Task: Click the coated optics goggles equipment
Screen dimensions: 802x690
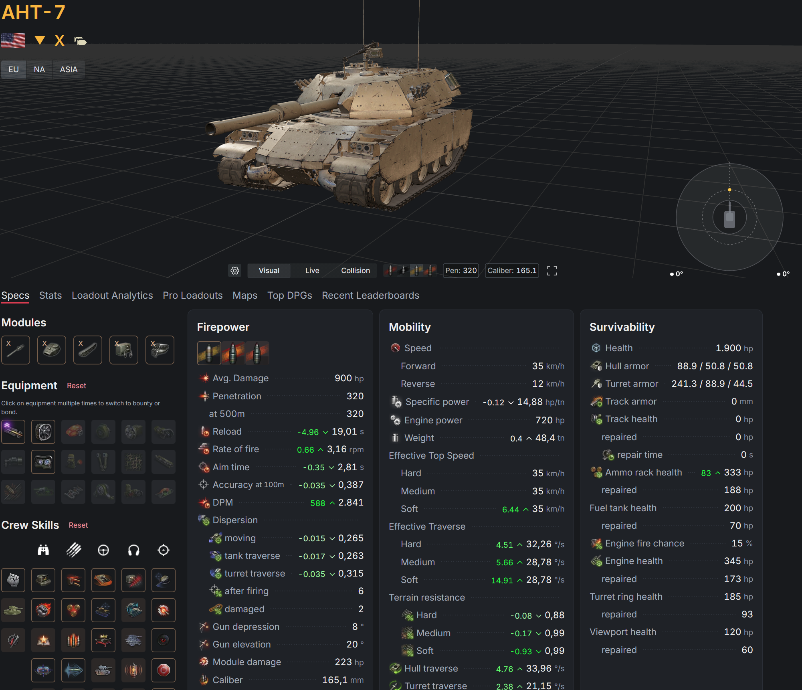Action: coord(43,462)
